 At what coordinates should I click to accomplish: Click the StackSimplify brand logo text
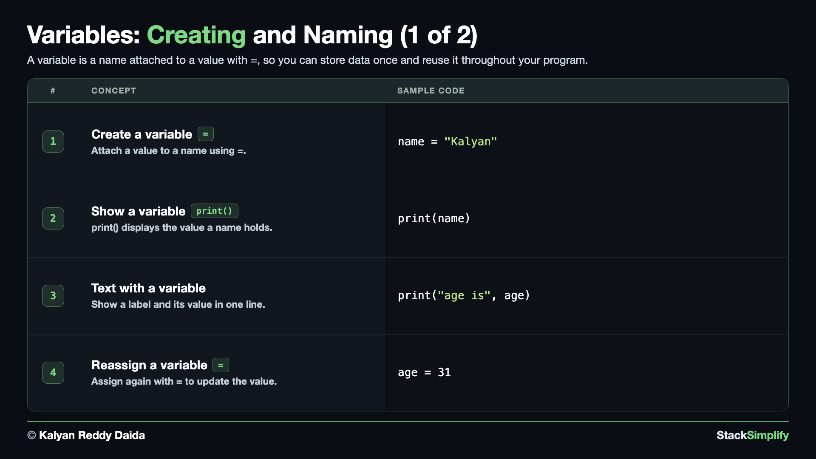click(x=752, y=435)
